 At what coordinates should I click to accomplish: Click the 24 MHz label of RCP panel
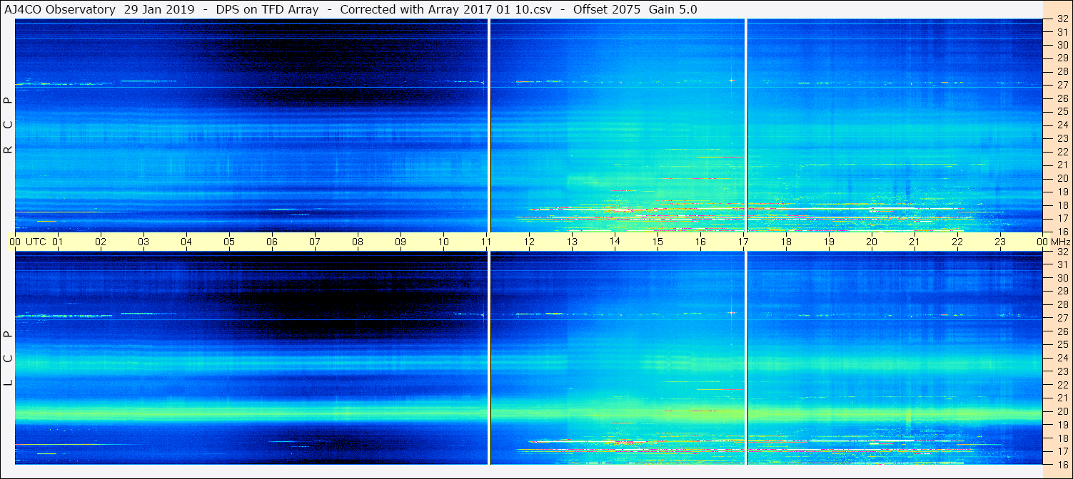pos(1062,125)
